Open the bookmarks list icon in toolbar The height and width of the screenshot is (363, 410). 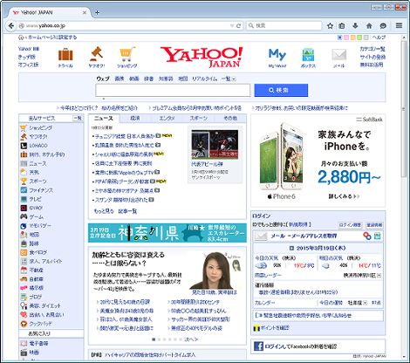(x=342, y=26)
